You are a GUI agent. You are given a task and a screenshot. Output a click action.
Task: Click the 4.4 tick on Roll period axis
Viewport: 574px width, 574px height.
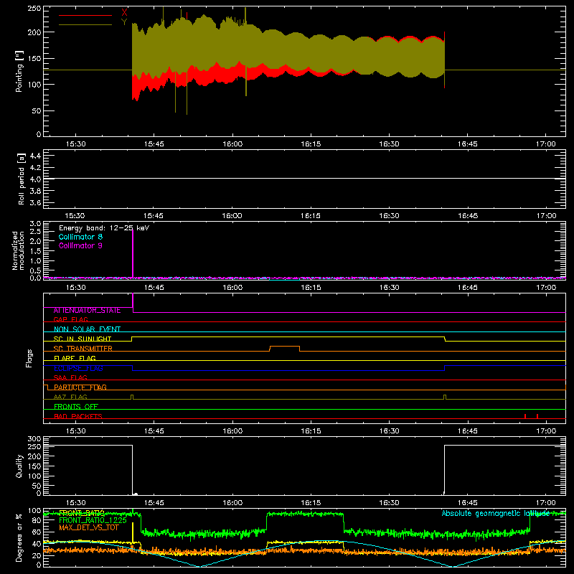click(x=35, y=156)
